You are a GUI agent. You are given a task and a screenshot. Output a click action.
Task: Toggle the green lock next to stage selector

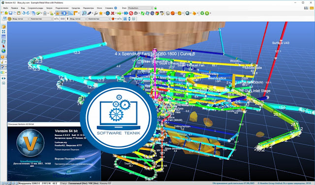click(156, 8)
